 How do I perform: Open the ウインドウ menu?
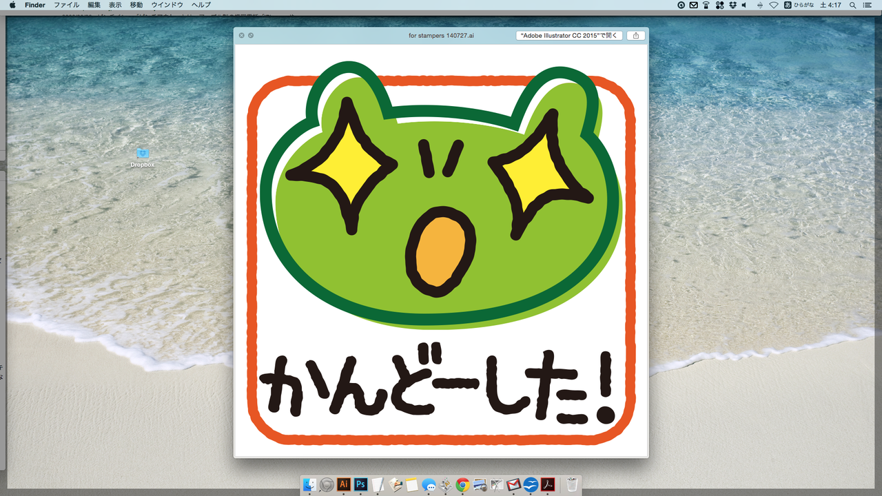[167, 5]
